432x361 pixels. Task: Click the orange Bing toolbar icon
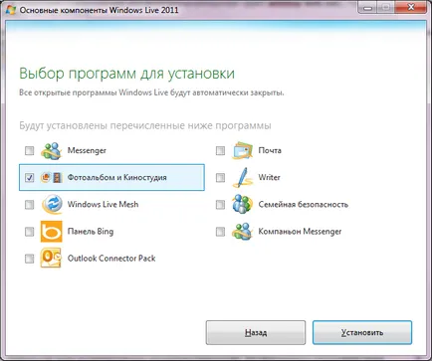pos(52,232)
